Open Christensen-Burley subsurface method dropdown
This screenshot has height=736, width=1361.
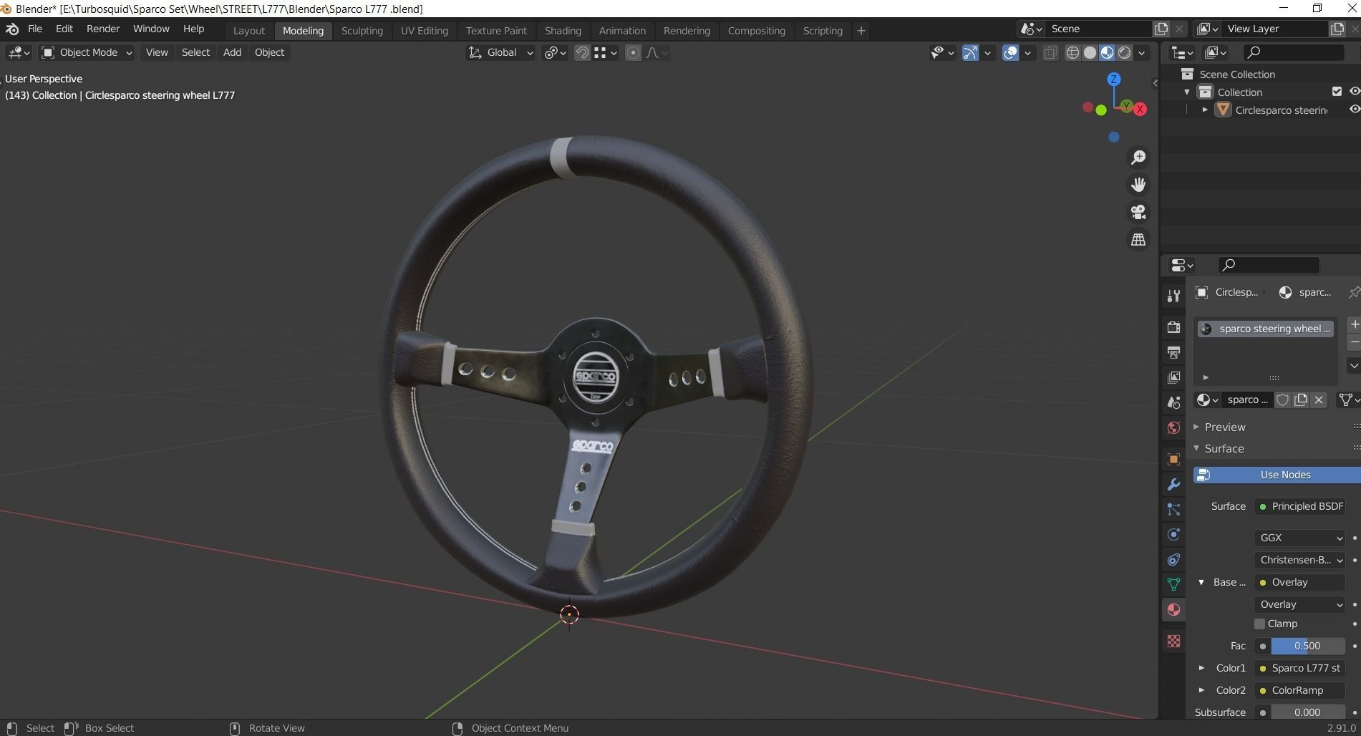coord(1299,560)
